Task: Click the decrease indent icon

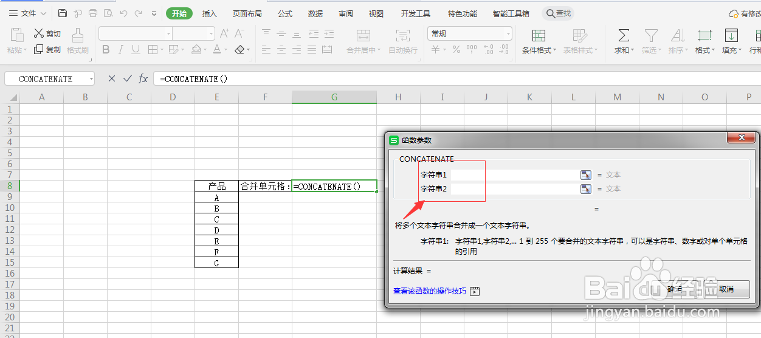Action: tap(314, 33)
